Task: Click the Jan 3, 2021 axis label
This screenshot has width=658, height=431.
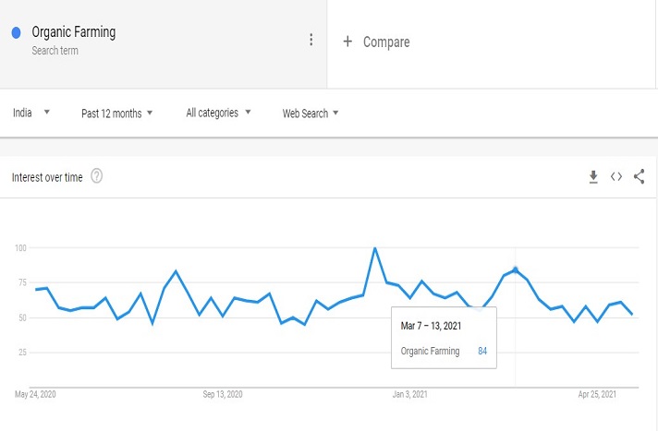Action: [x=412, y=394]
